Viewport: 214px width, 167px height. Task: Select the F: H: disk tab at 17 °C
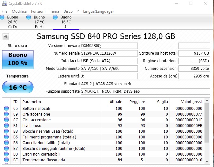(x=39, y=22)
